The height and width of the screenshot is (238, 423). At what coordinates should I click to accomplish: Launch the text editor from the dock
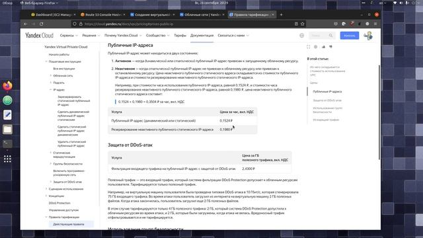(7, 115)
